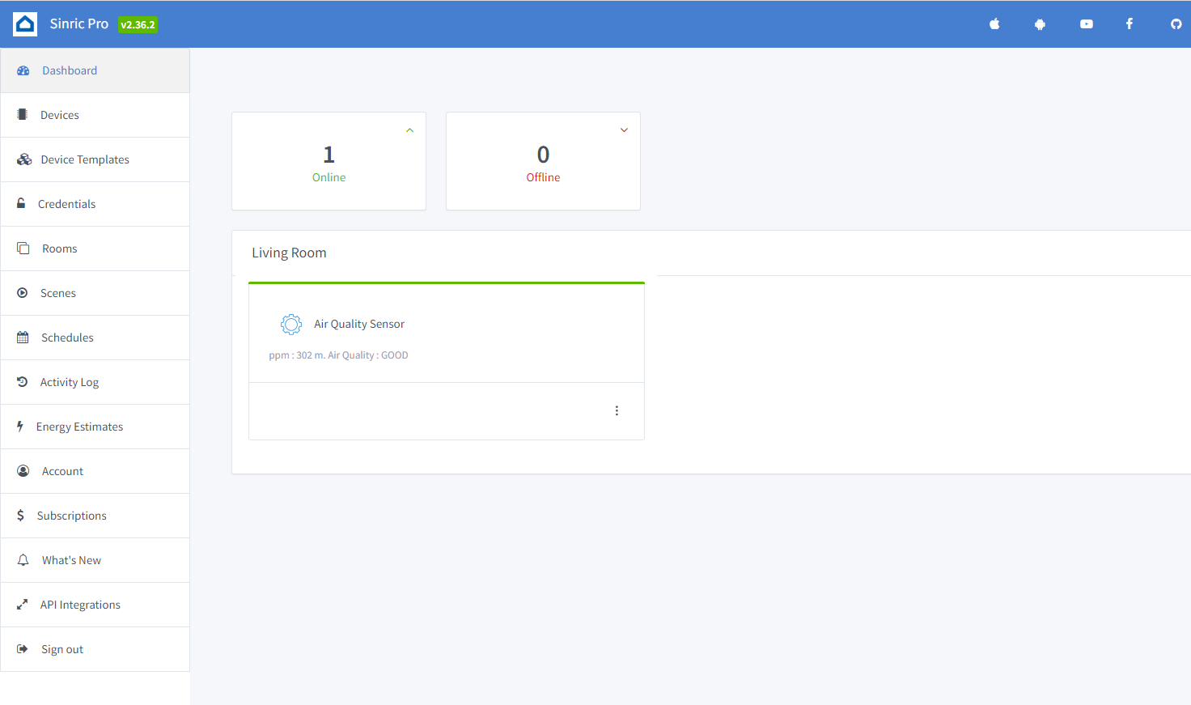Viewport: 1191px width, 705px height.
Task: Open the Android app icon
Action: pos(1040,24)
